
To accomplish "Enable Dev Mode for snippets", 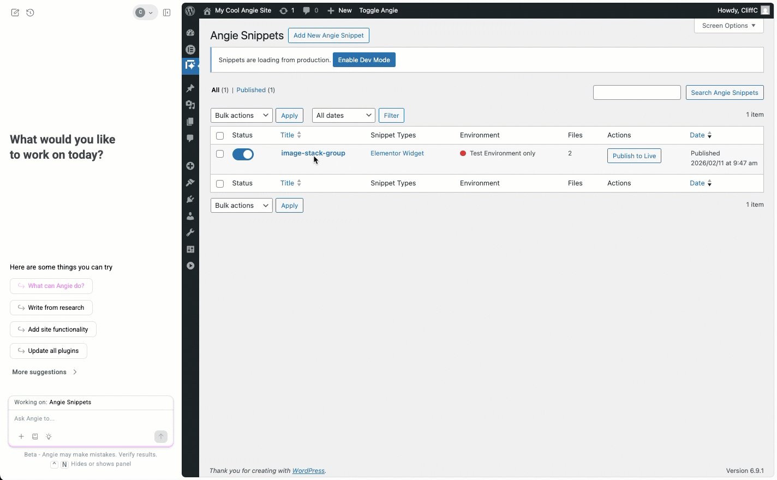I will [364, 59].
